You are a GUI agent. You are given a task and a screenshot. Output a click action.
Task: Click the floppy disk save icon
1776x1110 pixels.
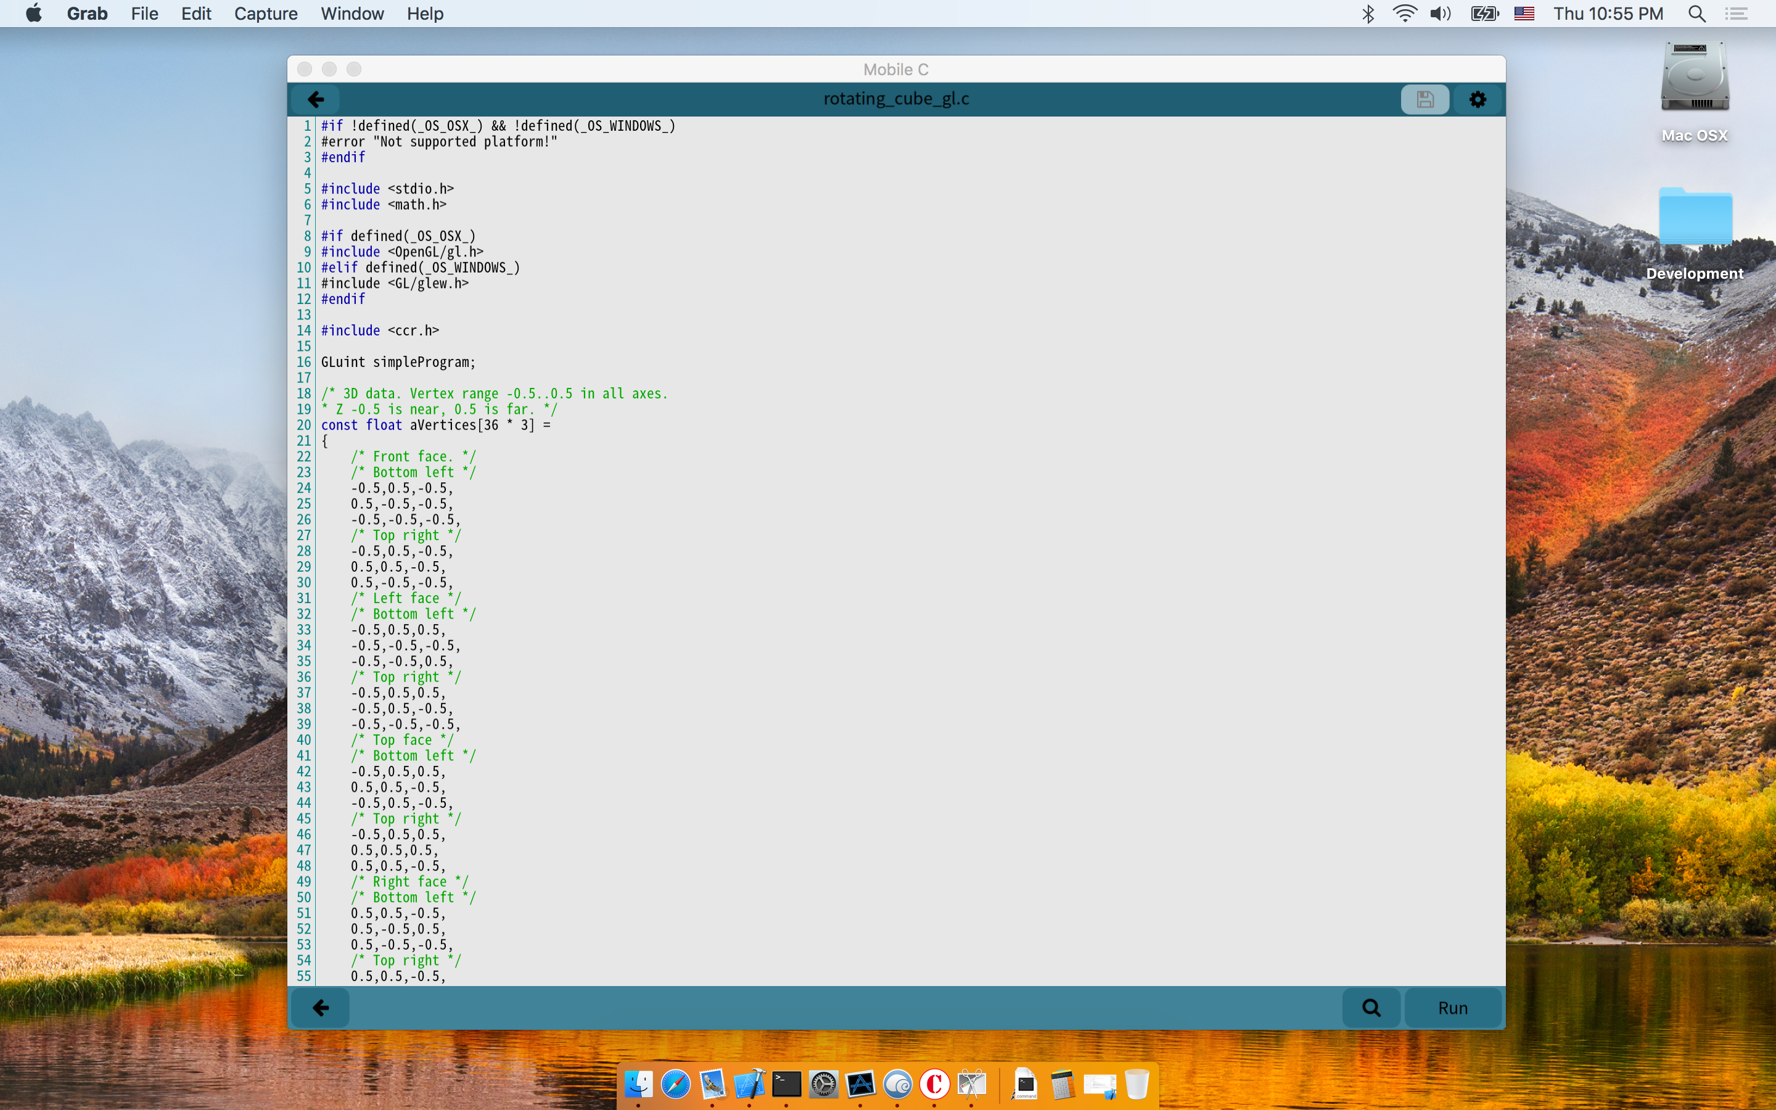coord(1424,99)
